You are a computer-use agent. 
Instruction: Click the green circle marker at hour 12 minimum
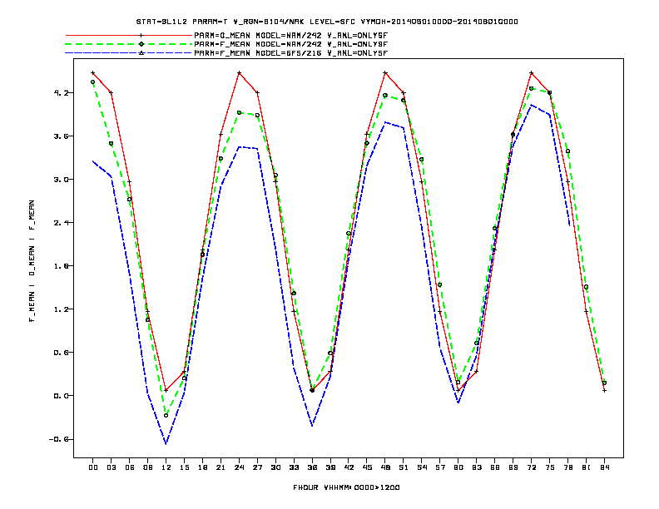point(166,415)
